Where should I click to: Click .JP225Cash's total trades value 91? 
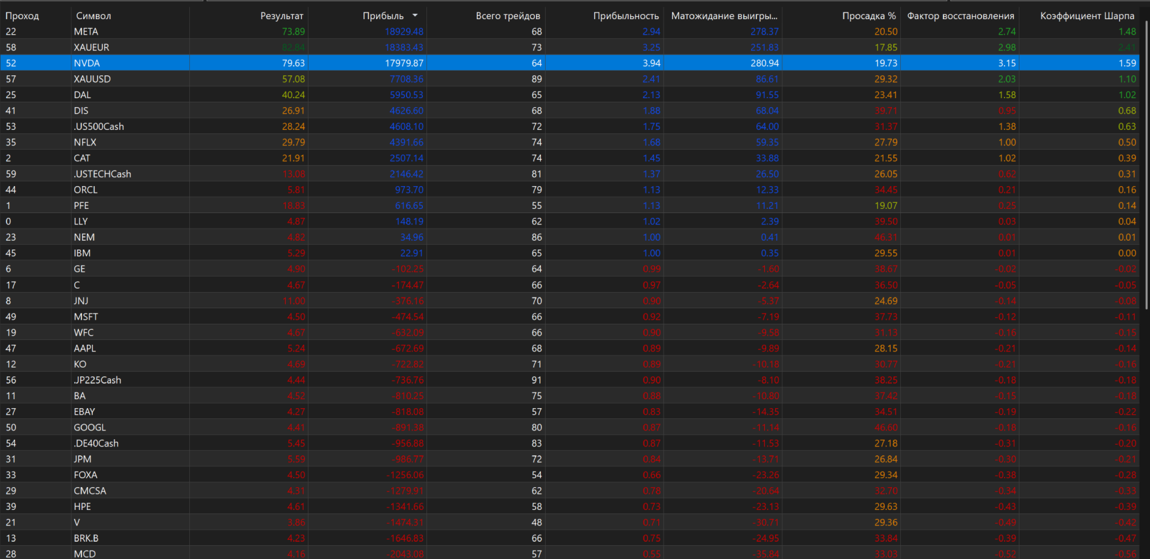537,380
